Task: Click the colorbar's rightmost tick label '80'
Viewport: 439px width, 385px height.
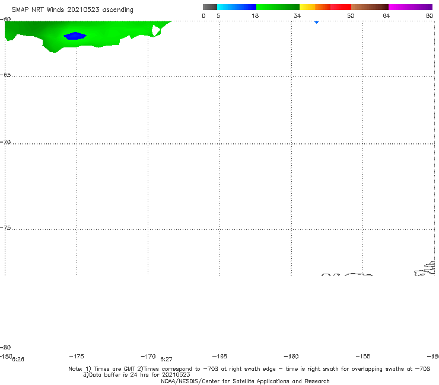Action: pyautogui.click(x=430, y=15)
